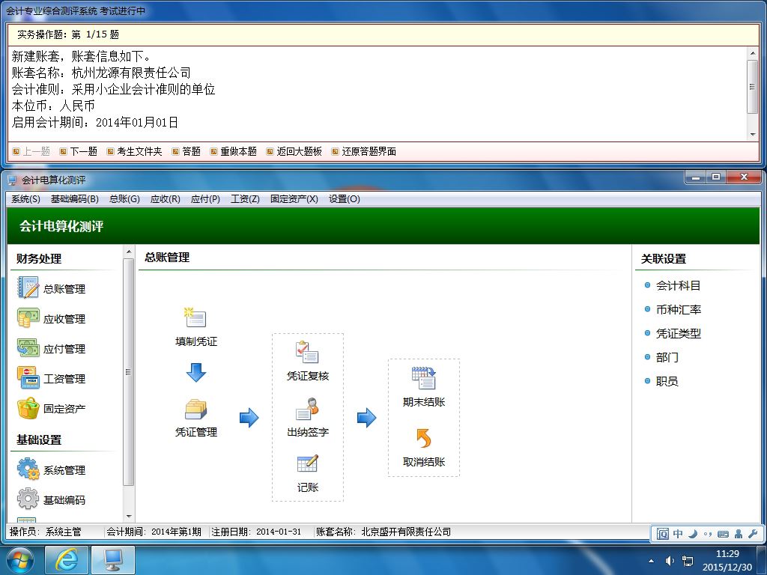Click 返回大题板 button
Viewport: 767px width, 575px height.
tap(294, 151)
